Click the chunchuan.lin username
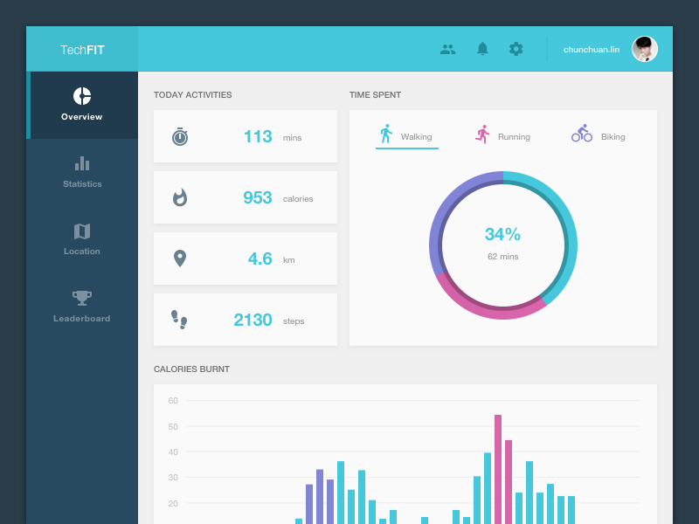 coord(592,50)
